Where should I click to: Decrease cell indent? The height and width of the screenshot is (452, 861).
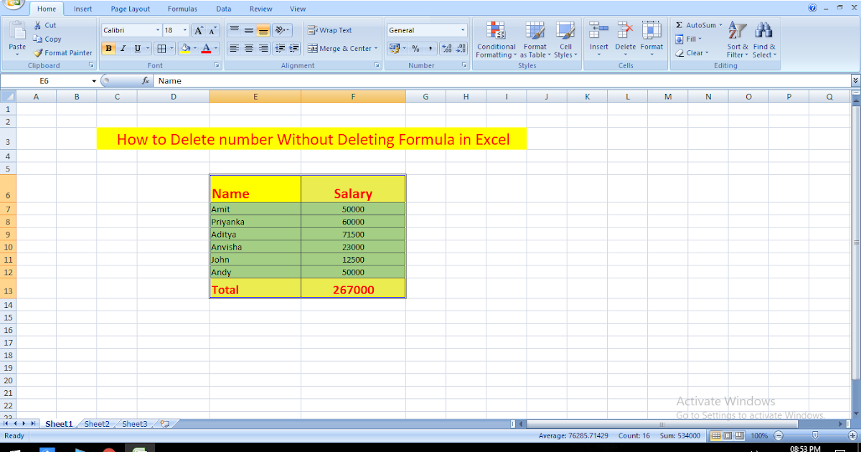coord(280,48)
